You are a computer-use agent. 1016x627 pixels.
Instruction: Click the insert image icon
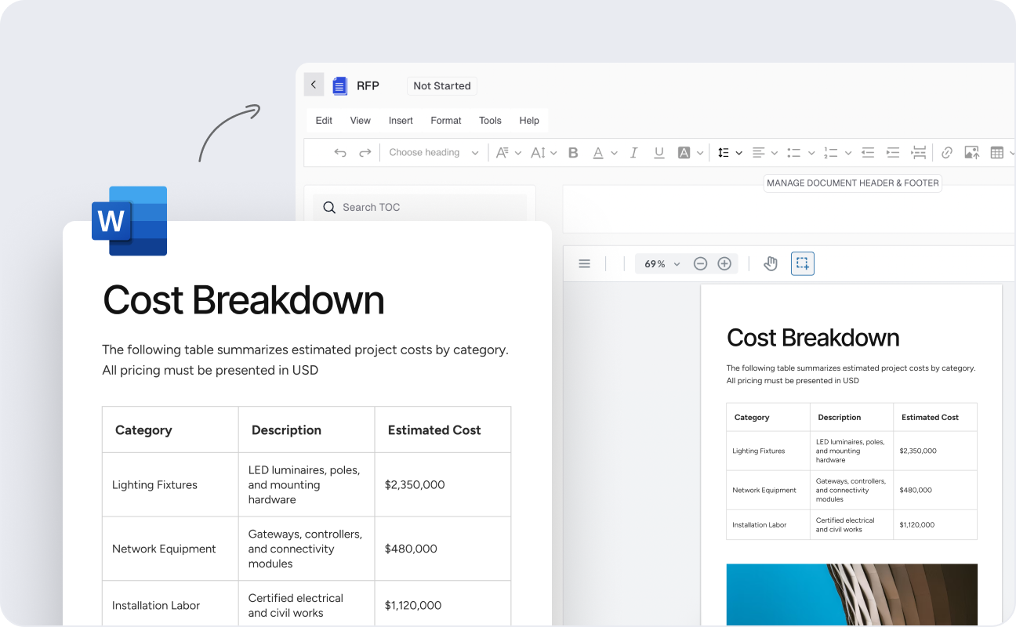(x=972, y=153)
